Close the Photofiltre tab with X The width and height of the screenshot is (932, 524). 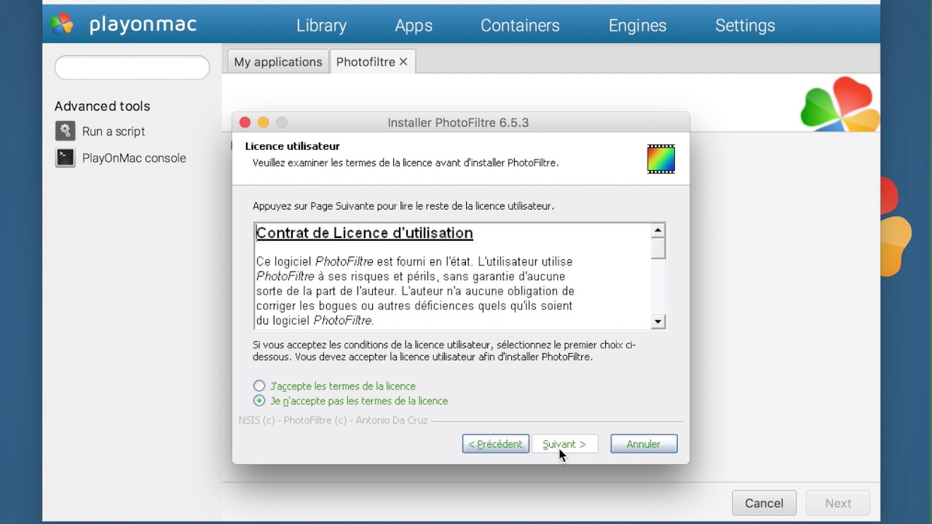[x=403, y=62]
